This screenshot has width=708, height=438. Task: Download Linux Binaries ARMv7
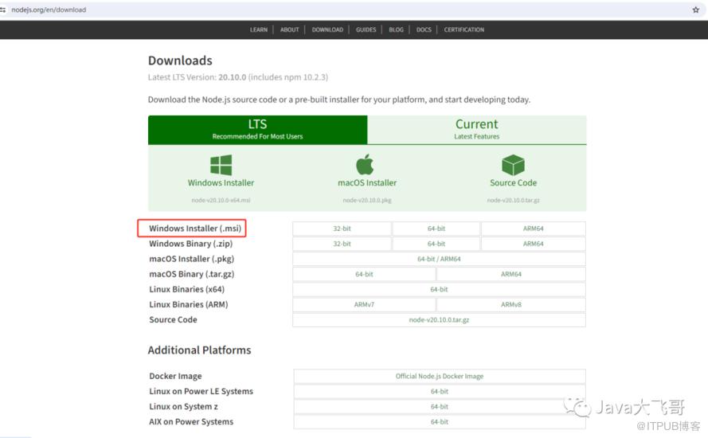click(364, 304)
